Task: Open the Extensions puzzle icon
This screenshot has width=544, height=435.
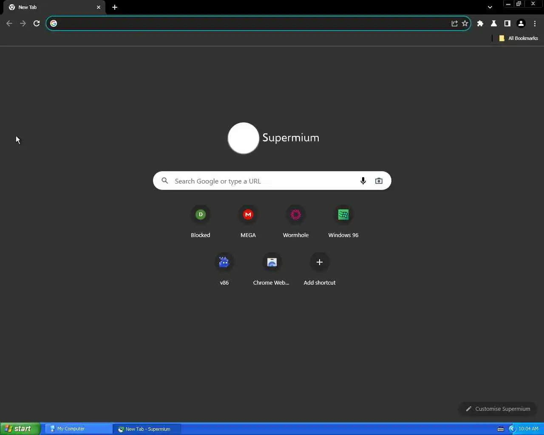Action: point(480,23)
